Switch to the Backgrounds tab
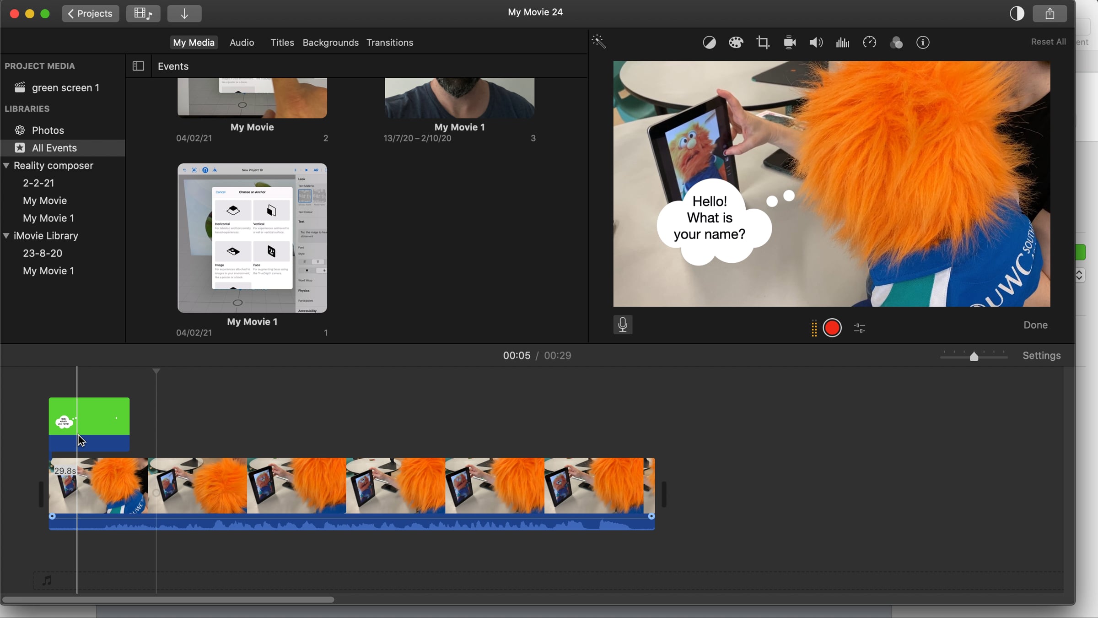 [x=330, y=43]
